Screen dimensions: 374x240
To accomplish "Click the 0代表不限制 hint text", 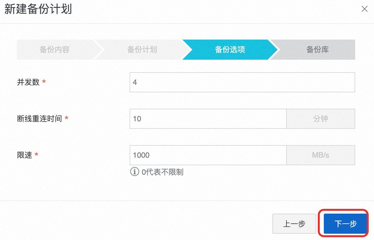I will (163, 172).
